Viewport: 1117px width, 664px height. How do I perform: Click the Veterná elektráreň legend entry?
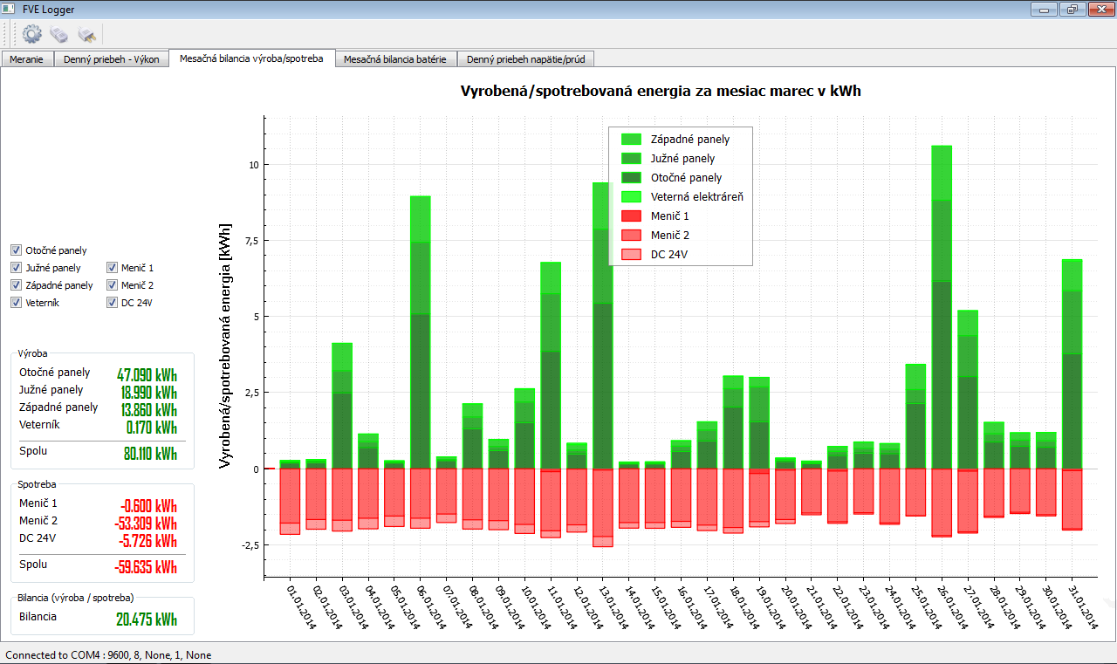(696, 197)
